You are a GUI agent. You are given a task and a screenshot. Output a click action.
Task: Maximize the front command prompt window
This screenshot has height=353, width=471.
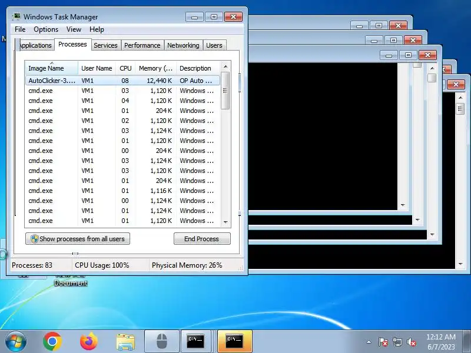[x=408, y=55]
